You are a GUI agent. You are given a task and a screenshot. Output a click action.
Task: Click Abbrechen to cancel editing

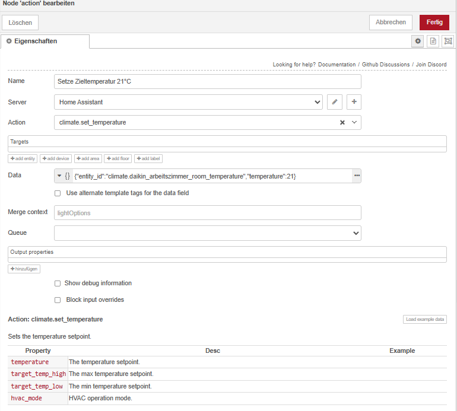(x=391, y=22)
